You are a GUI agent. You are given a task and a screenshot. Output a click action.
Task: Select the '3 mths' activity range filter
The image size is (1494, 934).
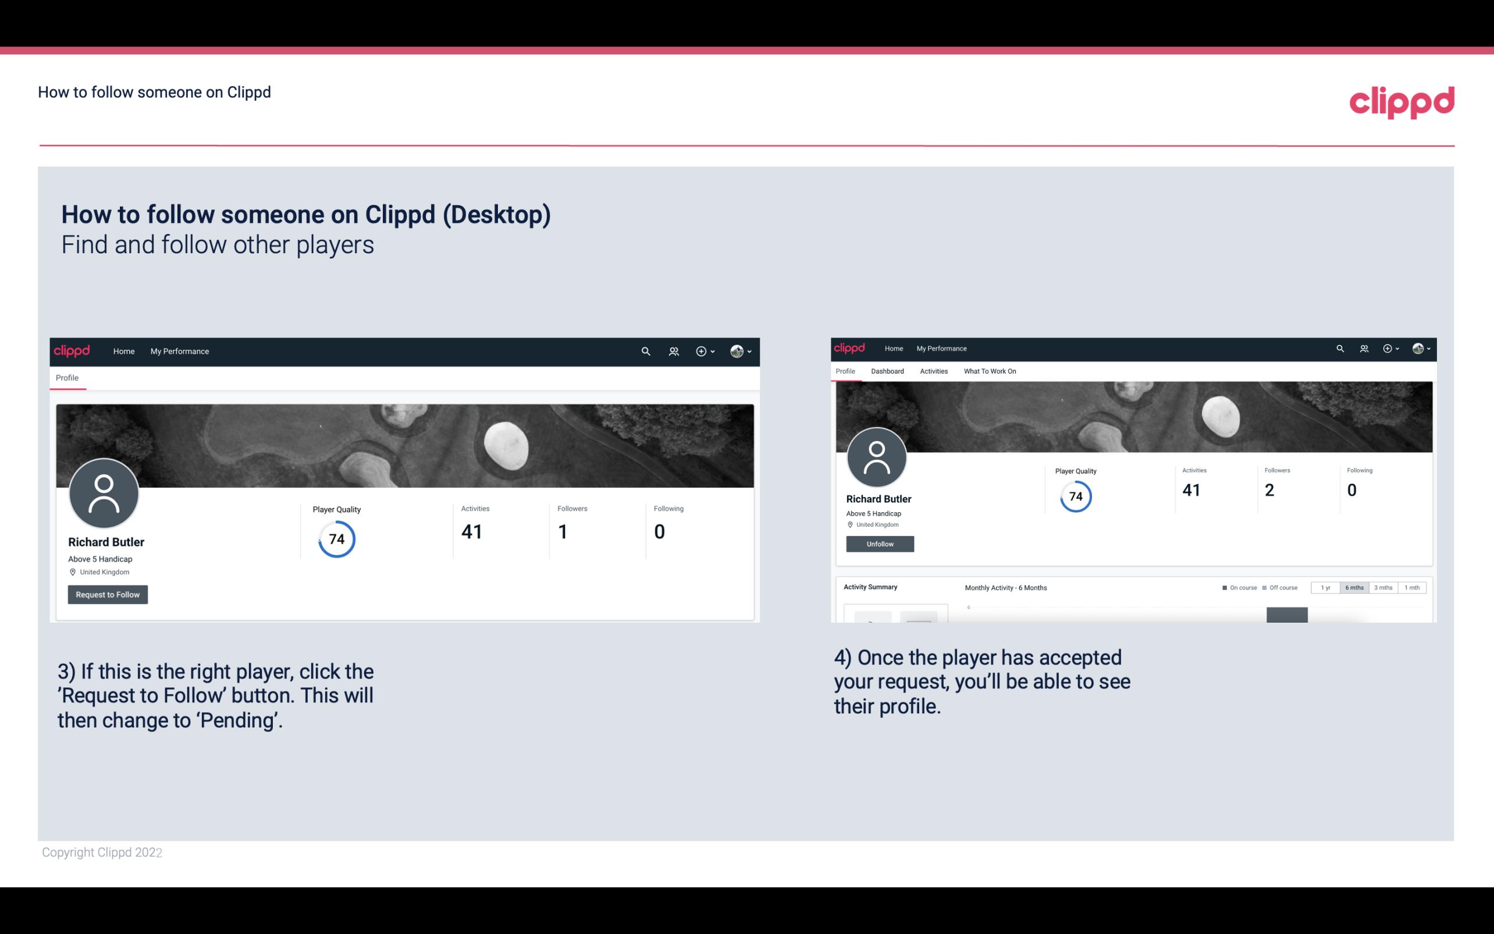[1382, 588]
